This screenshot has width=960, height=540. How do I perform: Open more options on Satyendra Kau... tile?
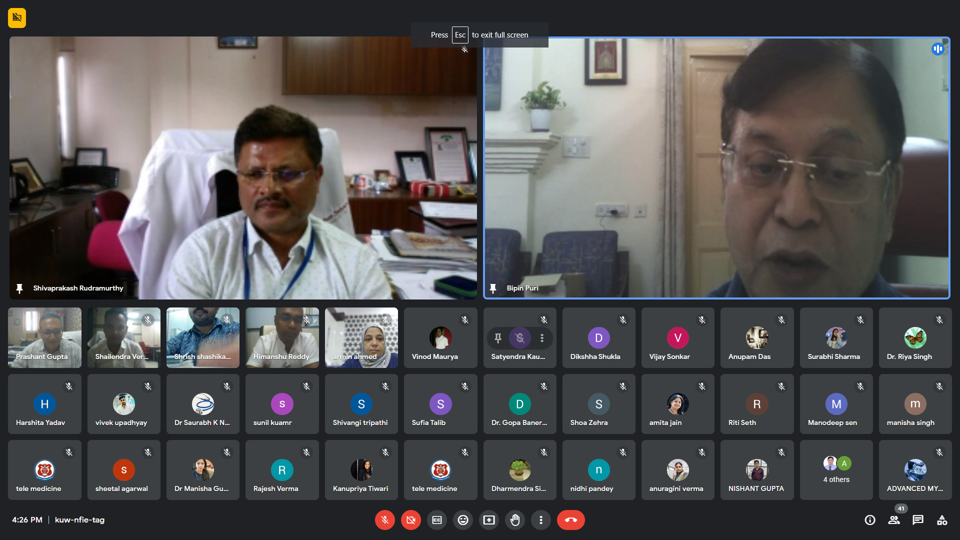[x=542, y=338]
